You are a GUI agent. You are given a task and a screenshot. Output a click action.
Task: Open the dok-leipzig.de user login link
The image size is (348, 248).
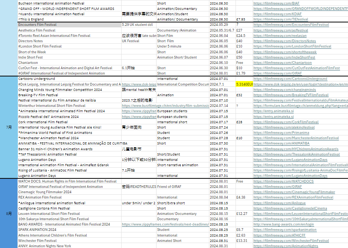[x=301, y=84]
